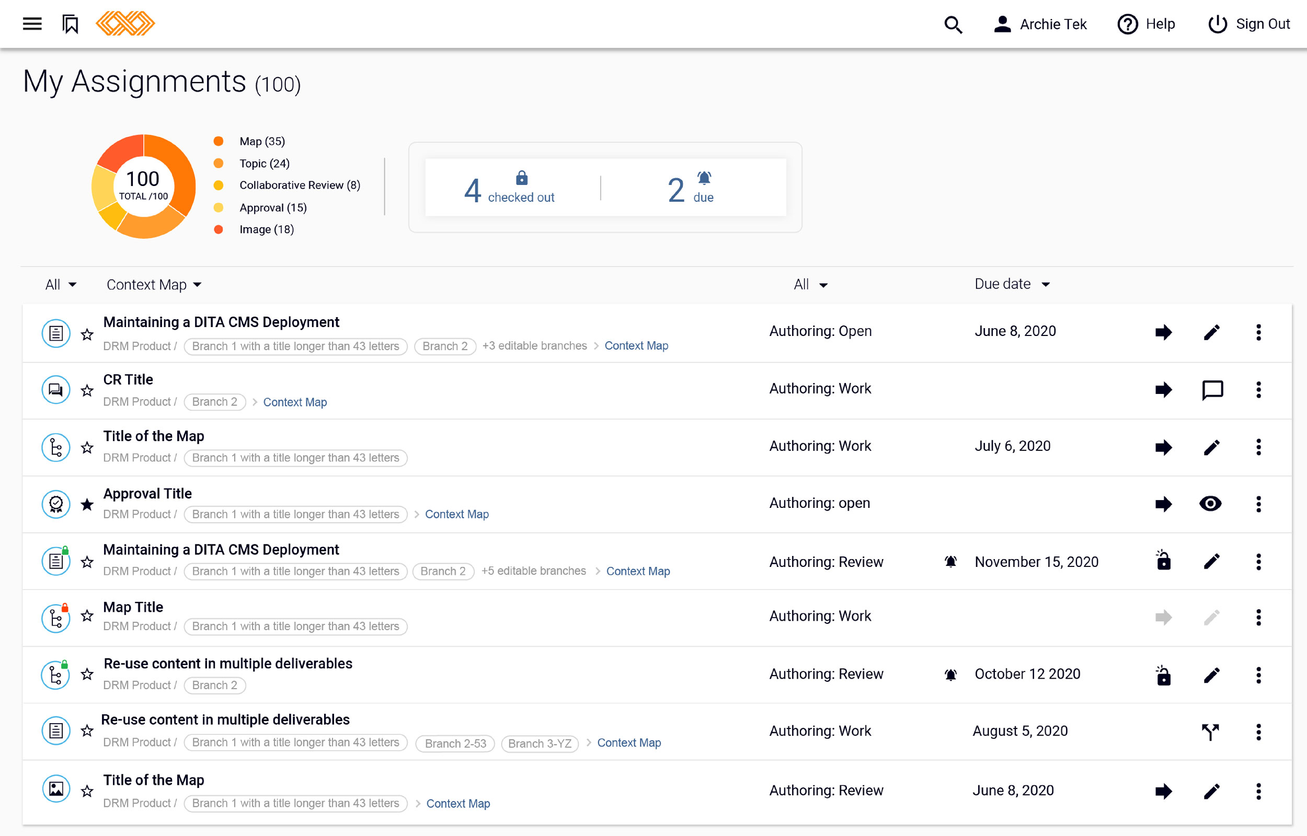Open Context Map link in Approval Title row
This screenshot has width=1307, height=836.
coord(456,514)
